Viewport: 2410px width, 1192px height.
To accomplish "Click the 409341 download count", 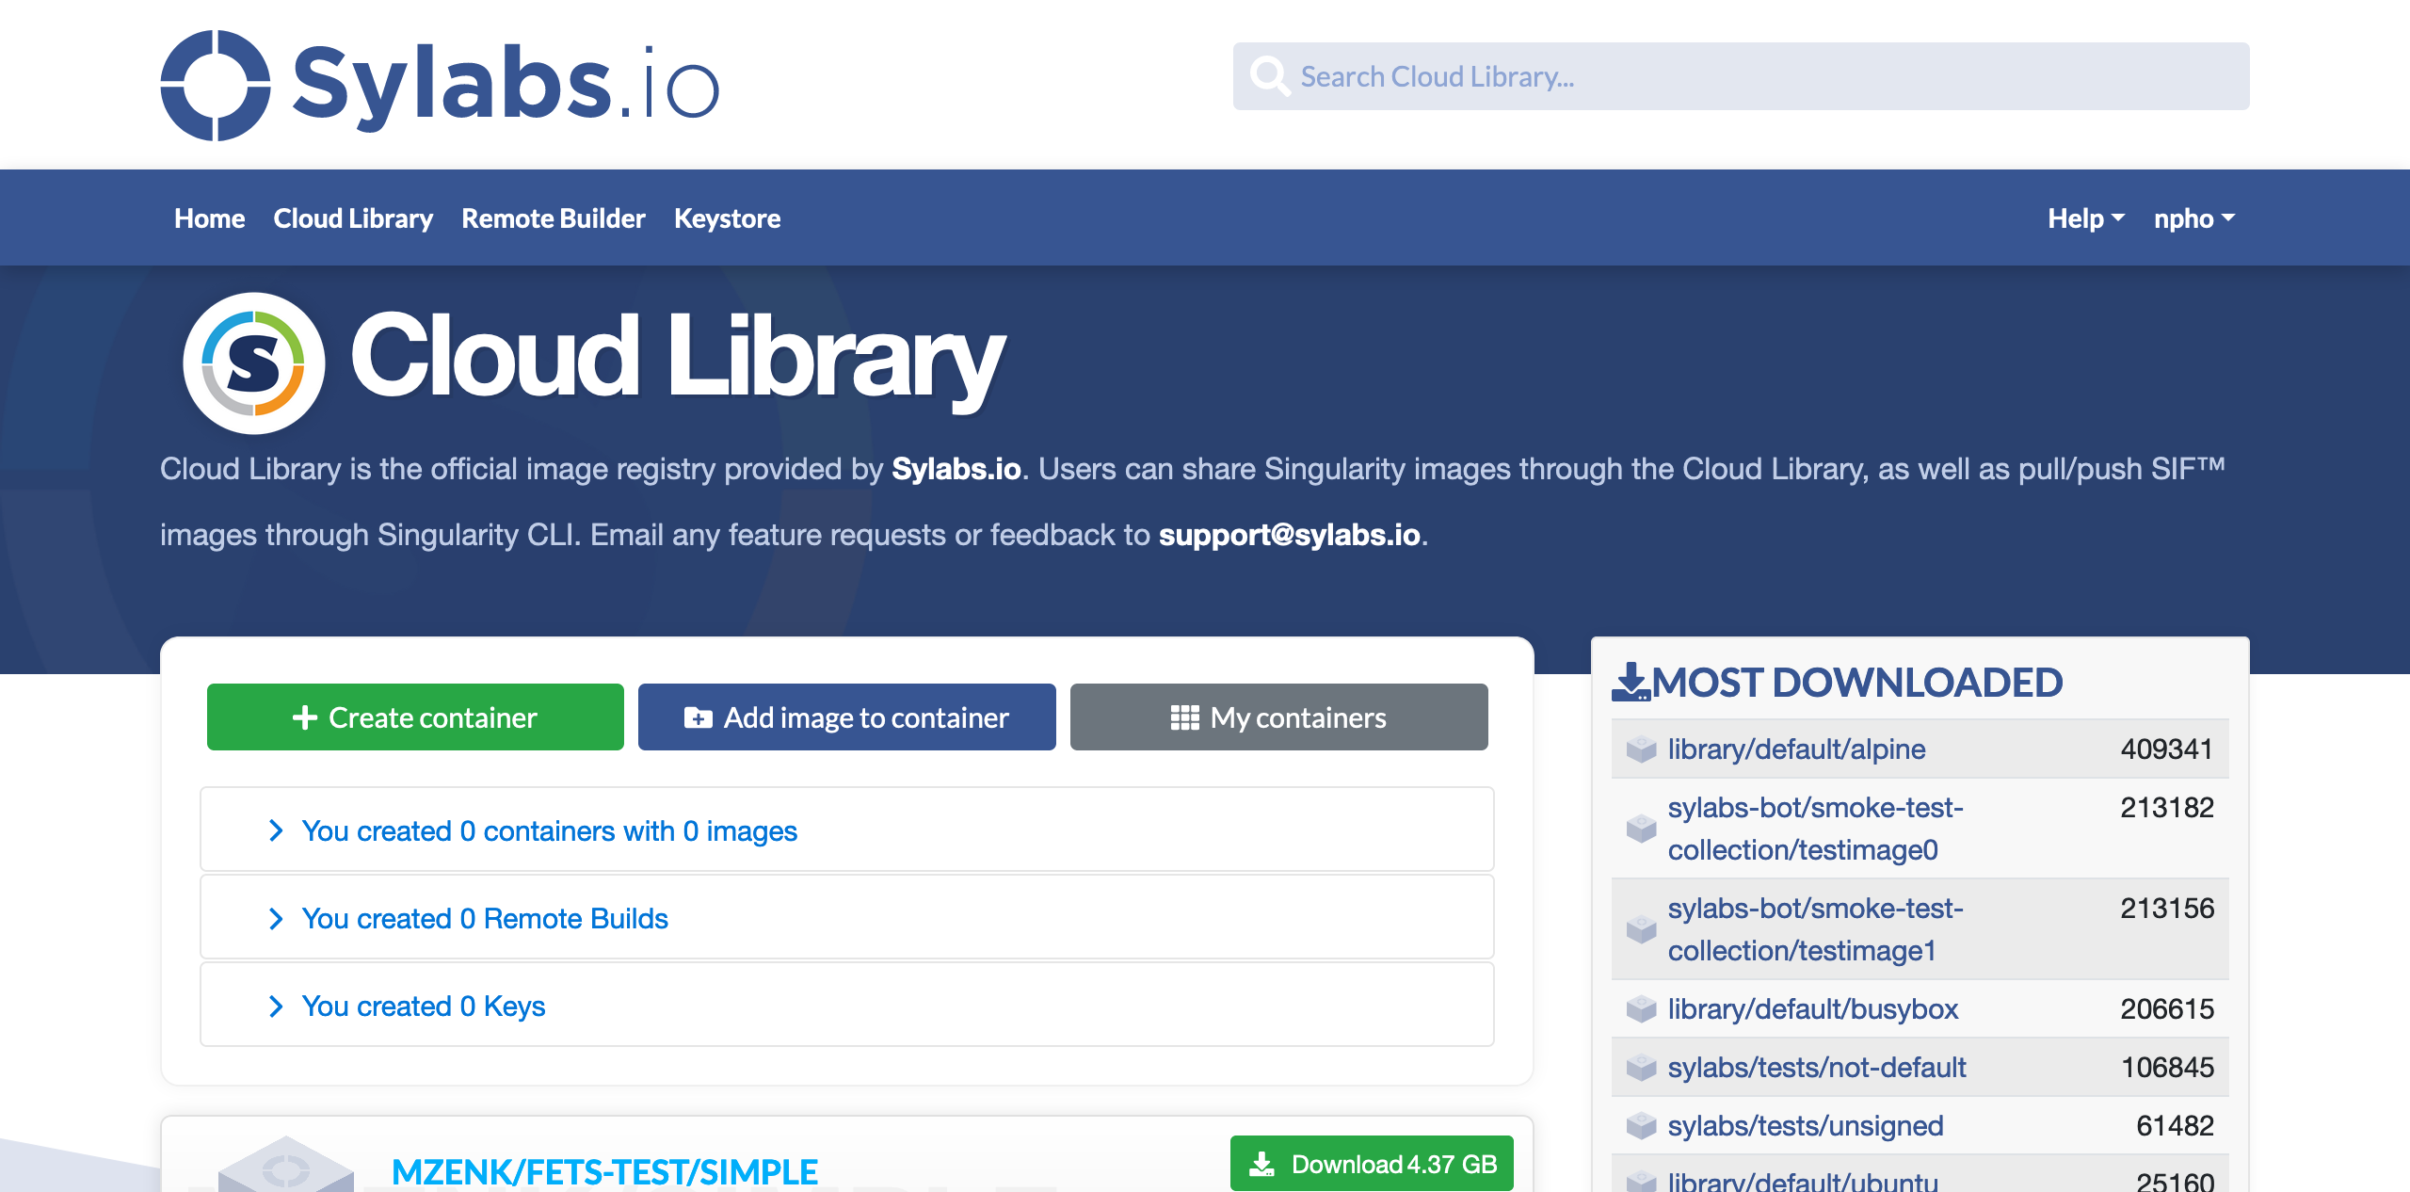I will [2166, 749].
